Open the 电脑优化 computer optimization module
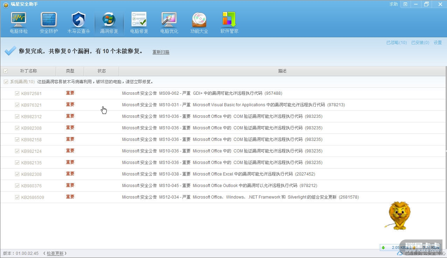Screen dimensions: 447x258 [x=169, y=23]
